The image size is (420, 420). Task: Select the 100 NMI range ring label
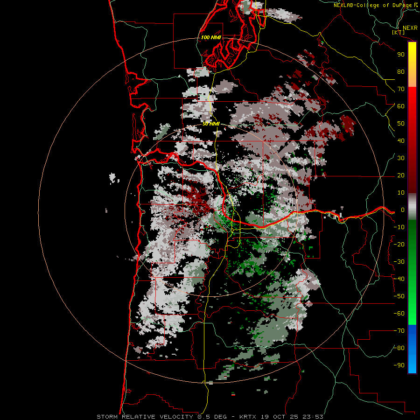(x=211, y=37)
